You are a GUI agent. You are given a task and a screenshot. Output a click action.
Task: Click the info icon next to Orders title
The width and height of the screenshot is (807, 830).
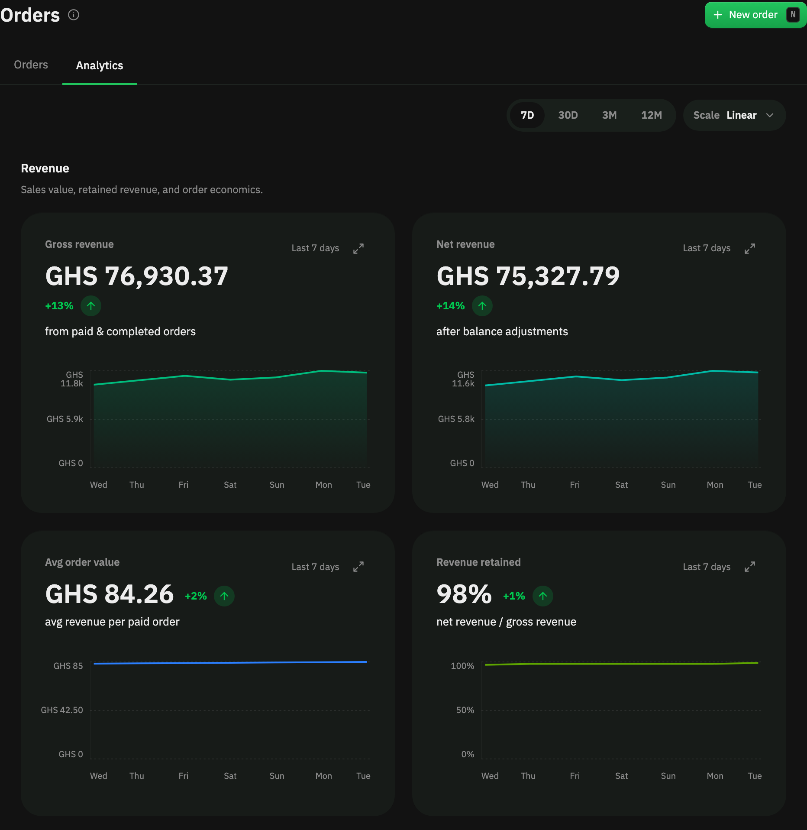coord(74,15)
